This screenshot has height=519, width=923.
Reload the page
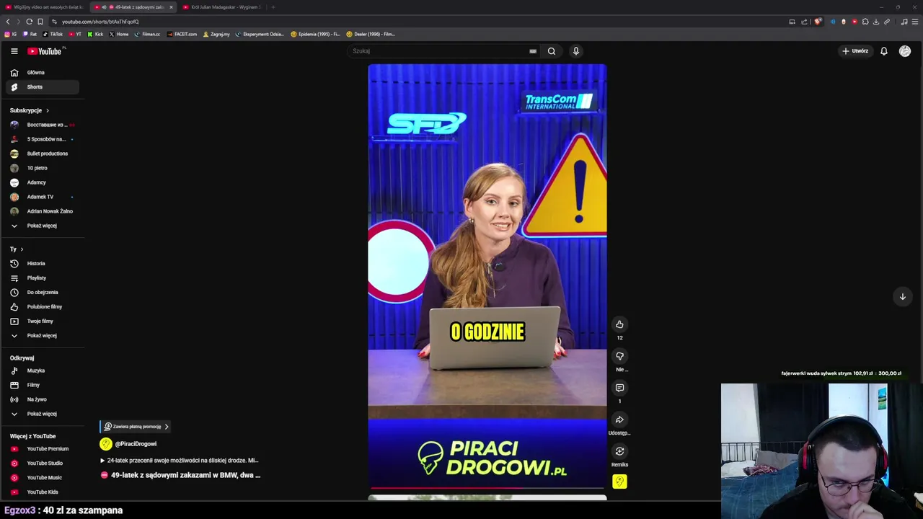tap(29, 22)
